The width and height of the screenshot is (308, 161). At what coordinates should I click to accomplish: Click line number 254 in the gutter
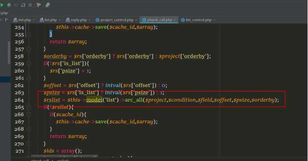pyautogui.click(x=19, y=27)
